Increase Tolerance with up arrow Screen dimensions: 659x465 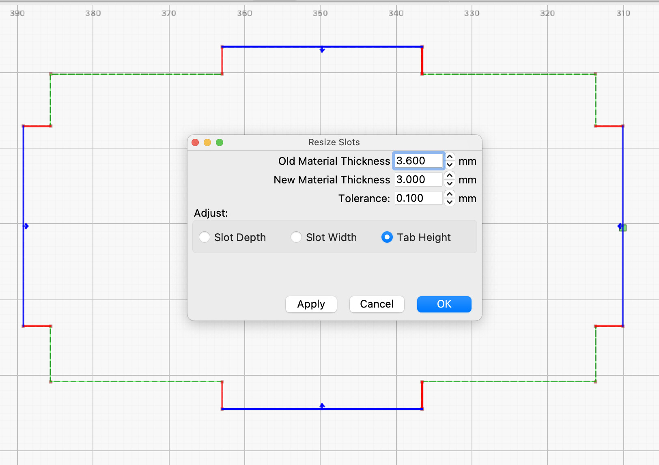point(450,194)
